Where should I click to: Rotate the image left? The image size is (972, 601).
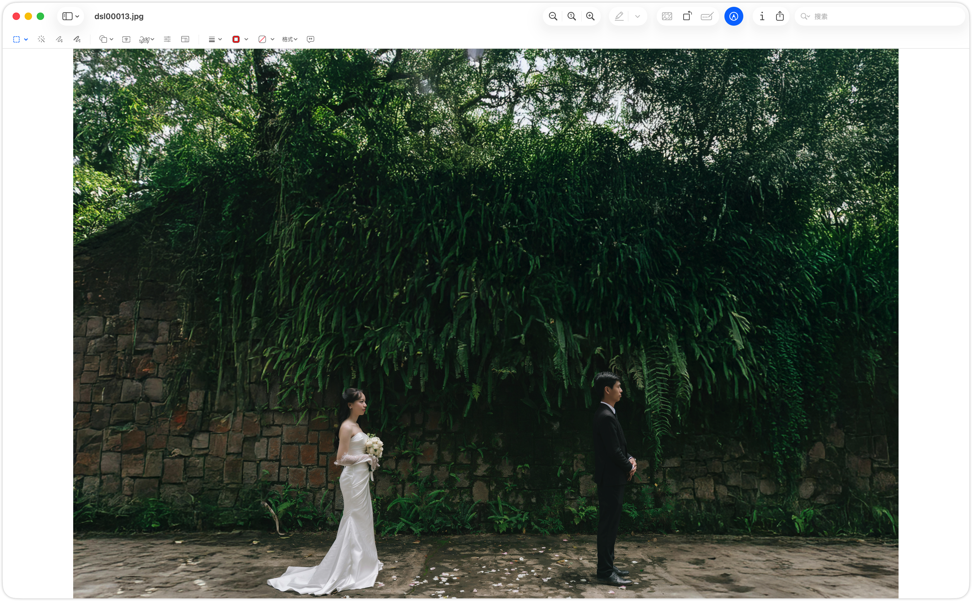(x=687, y=16)
